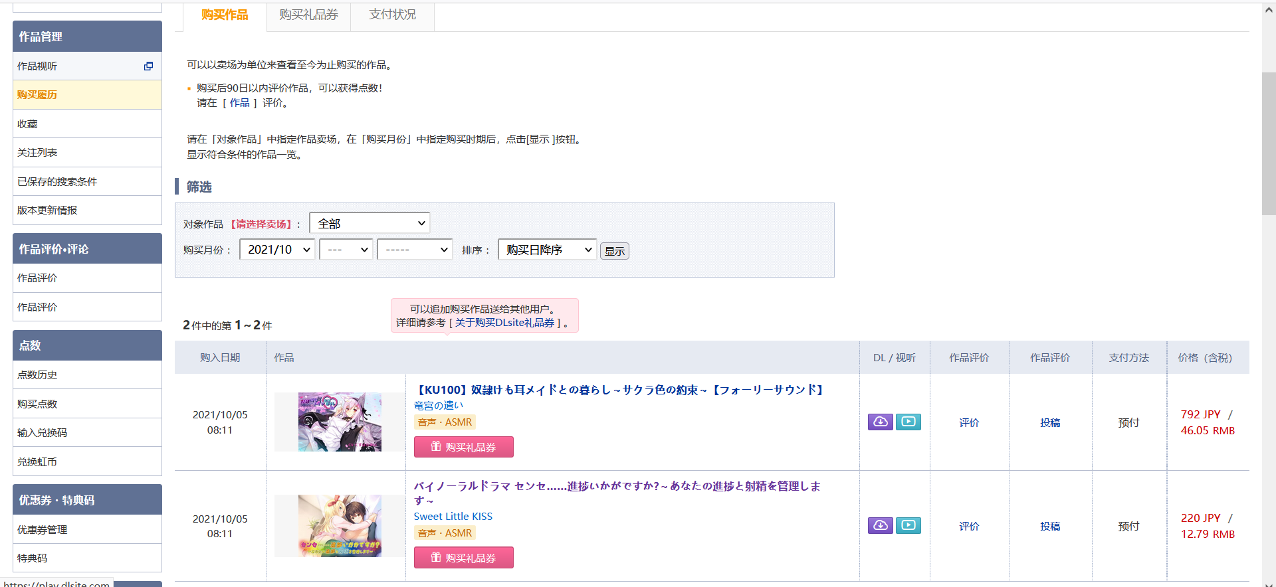
Task: Open 优惠券管理 in the sidebar
Action: pos(43,529)
